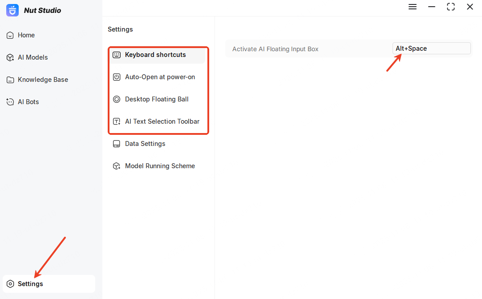
Task: Open Model Running Scheme settings
Action: coord(160,166)
